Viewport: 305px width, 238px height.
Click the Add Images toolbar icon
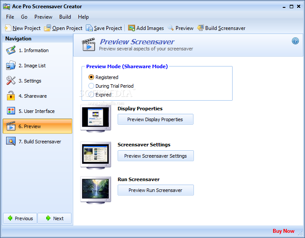[132, 28]
